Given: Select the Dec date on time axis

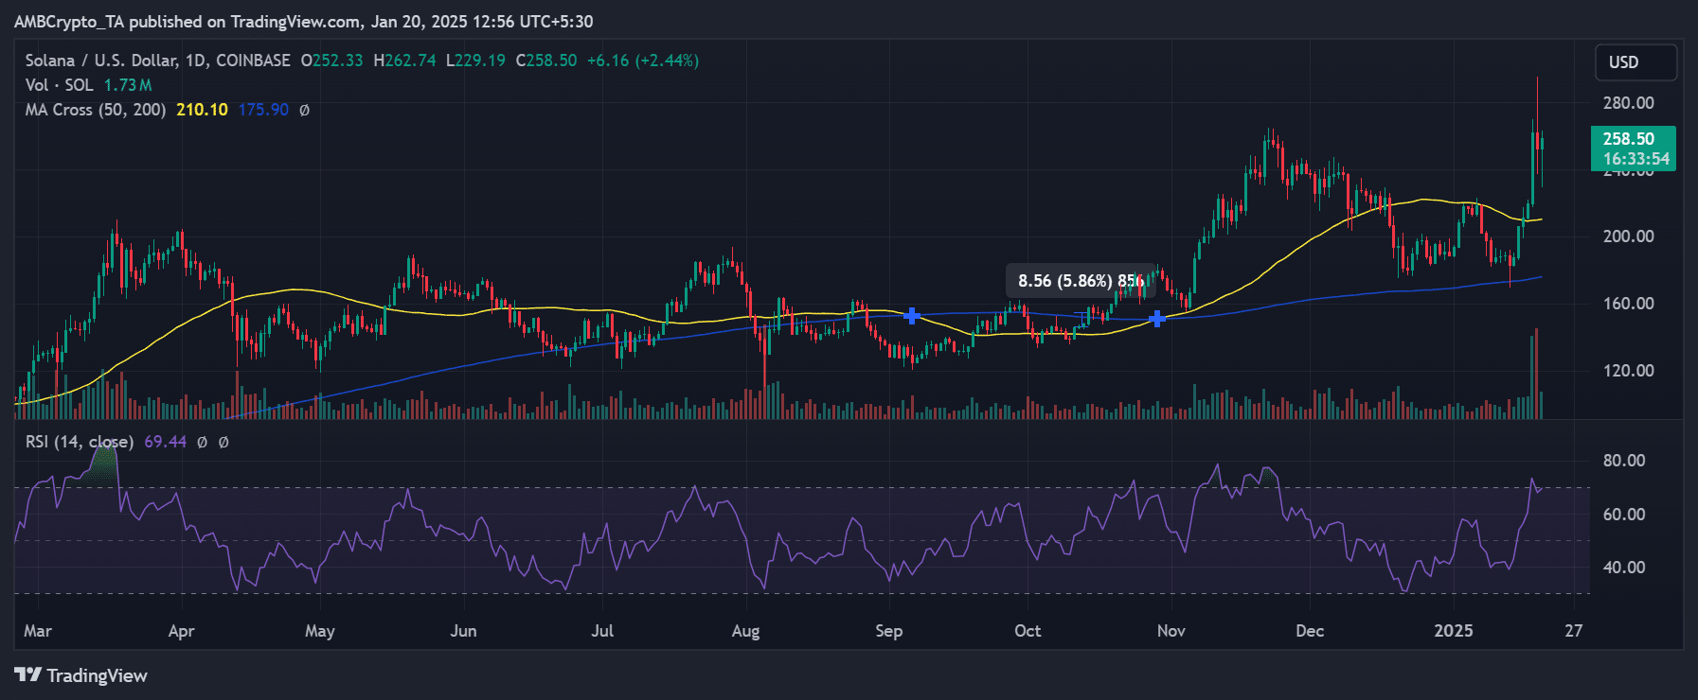Looking at the screenshot, I should point(1310,631).
